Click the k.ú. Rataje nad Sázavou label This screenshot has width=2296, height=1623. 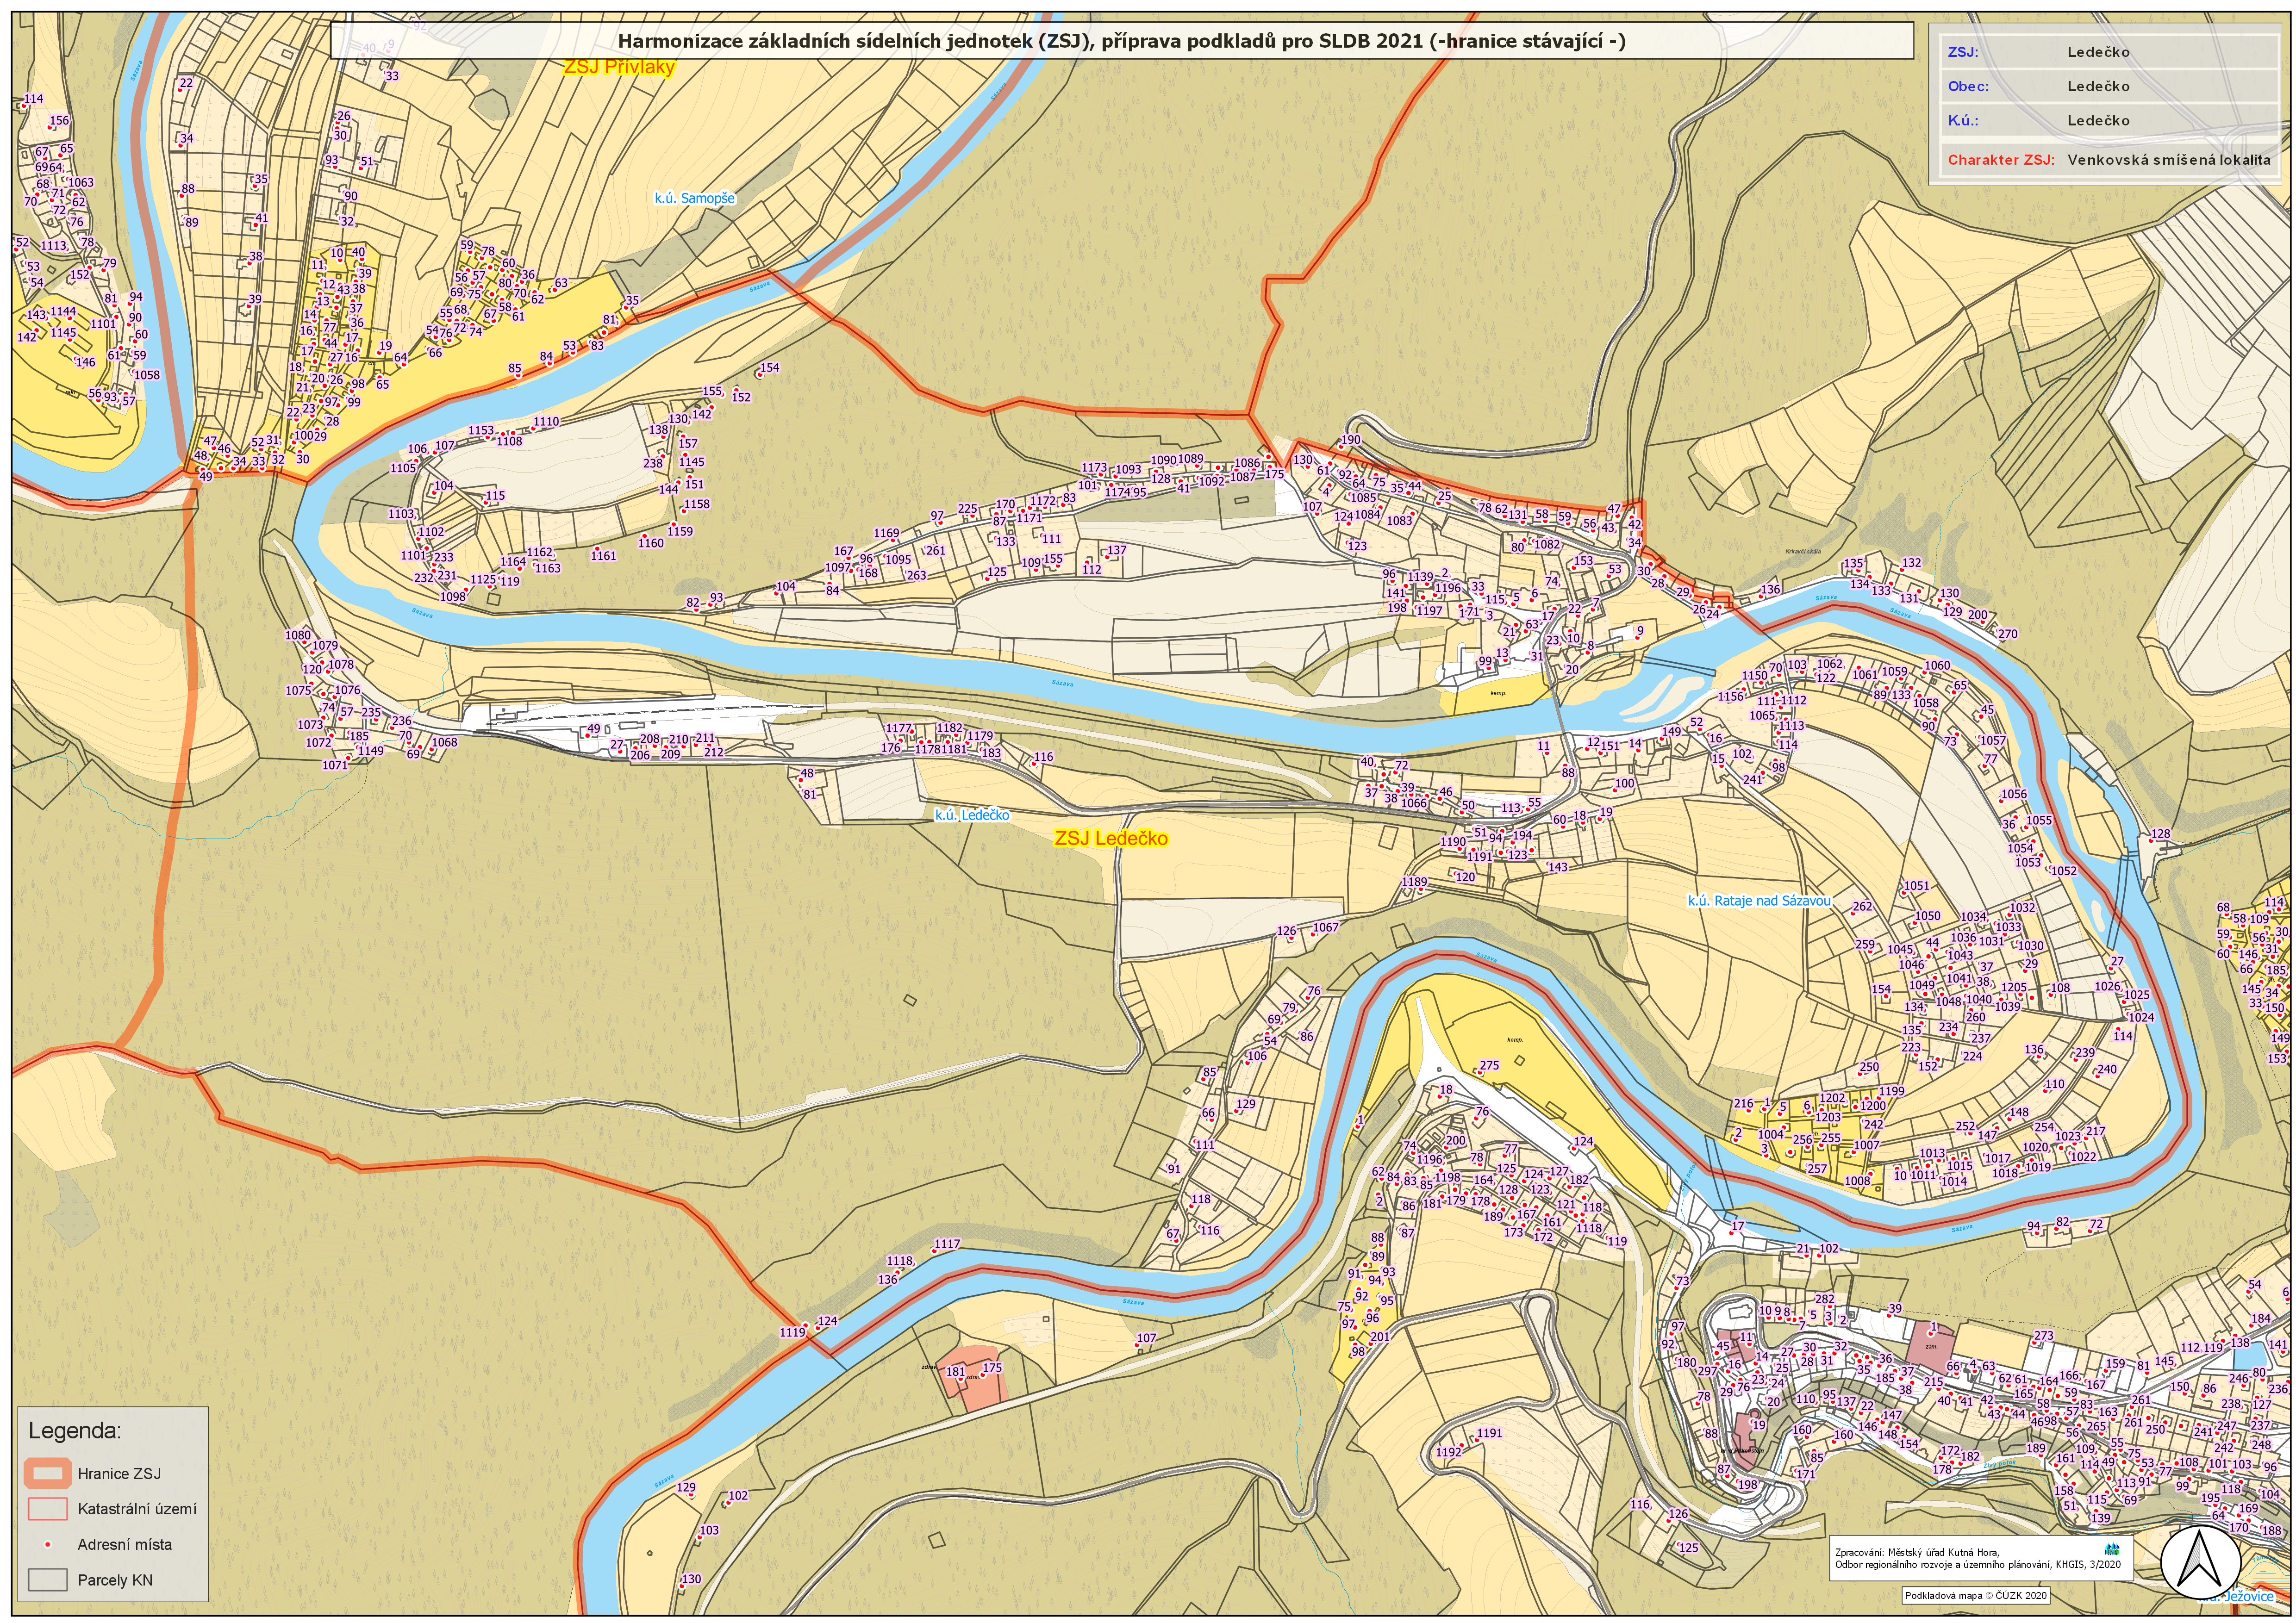[x=1759, y=901]
